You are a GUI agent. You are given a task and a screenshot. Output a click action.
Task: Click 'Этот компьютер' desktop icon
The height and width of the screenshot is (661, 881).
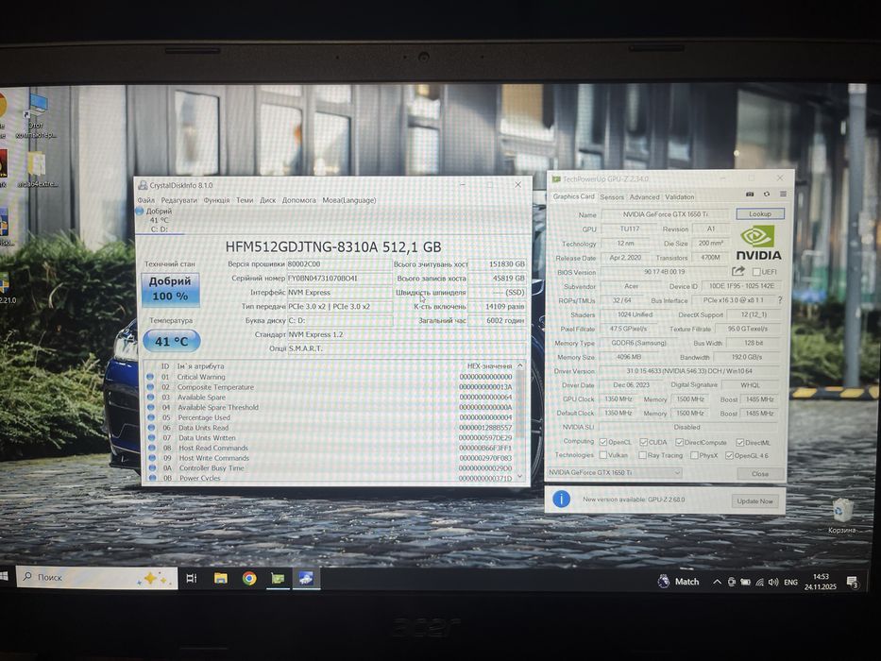36,117
